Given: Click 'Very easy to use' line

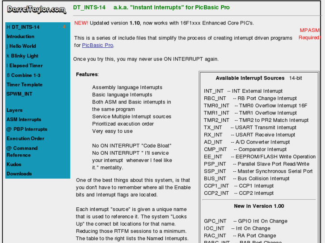Looking at the screenshot, I should (112, 131).
